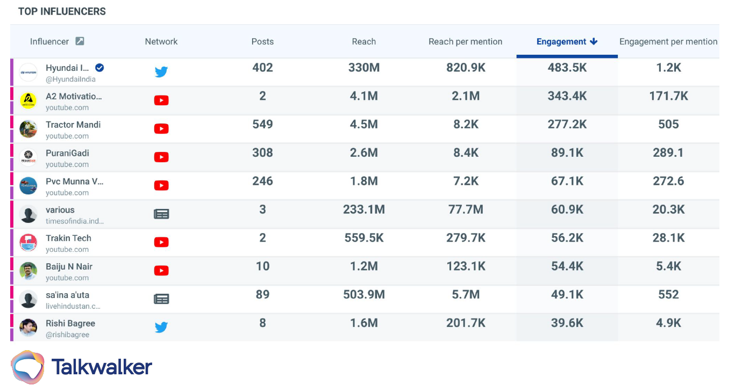Open the Rishi Bagree influencer name
This screenshot has width=735, height=392.
(70, 323)
